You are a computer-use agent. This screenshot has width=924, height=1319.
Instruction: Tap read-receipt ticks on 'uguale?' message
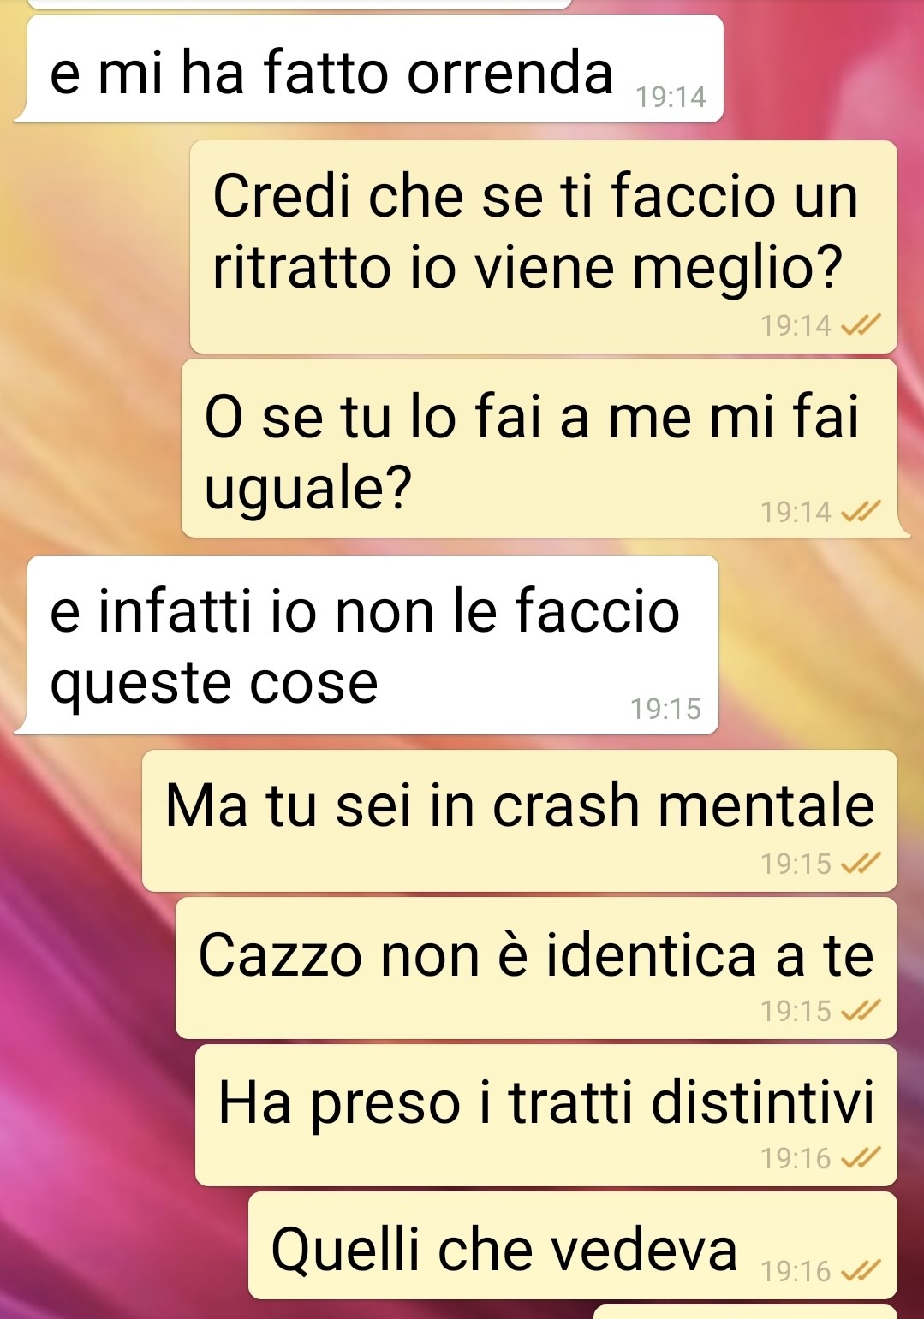(x=861, y=512)
